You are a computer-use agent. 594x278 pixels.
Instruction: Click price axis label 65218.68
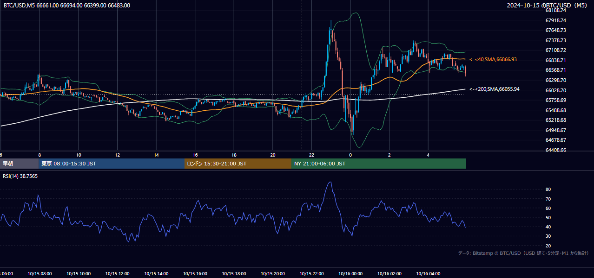tap(555, 120)
